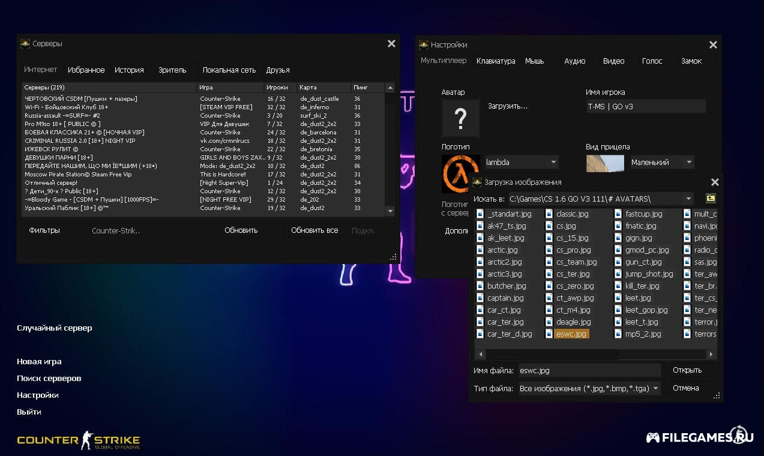Select the butcher.jpg file icon
This screenshot has height=456, width=764.
[480, 286]
